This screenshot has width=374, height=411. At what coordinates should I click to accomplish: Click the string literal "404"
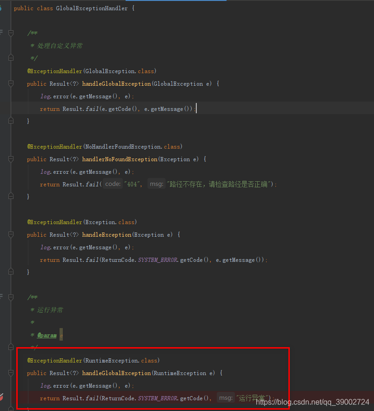132,185
